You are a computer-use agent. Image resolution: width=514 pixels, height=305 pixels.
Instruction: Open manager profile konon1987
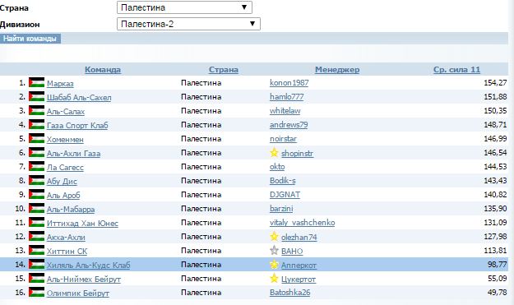click(289, 83)
